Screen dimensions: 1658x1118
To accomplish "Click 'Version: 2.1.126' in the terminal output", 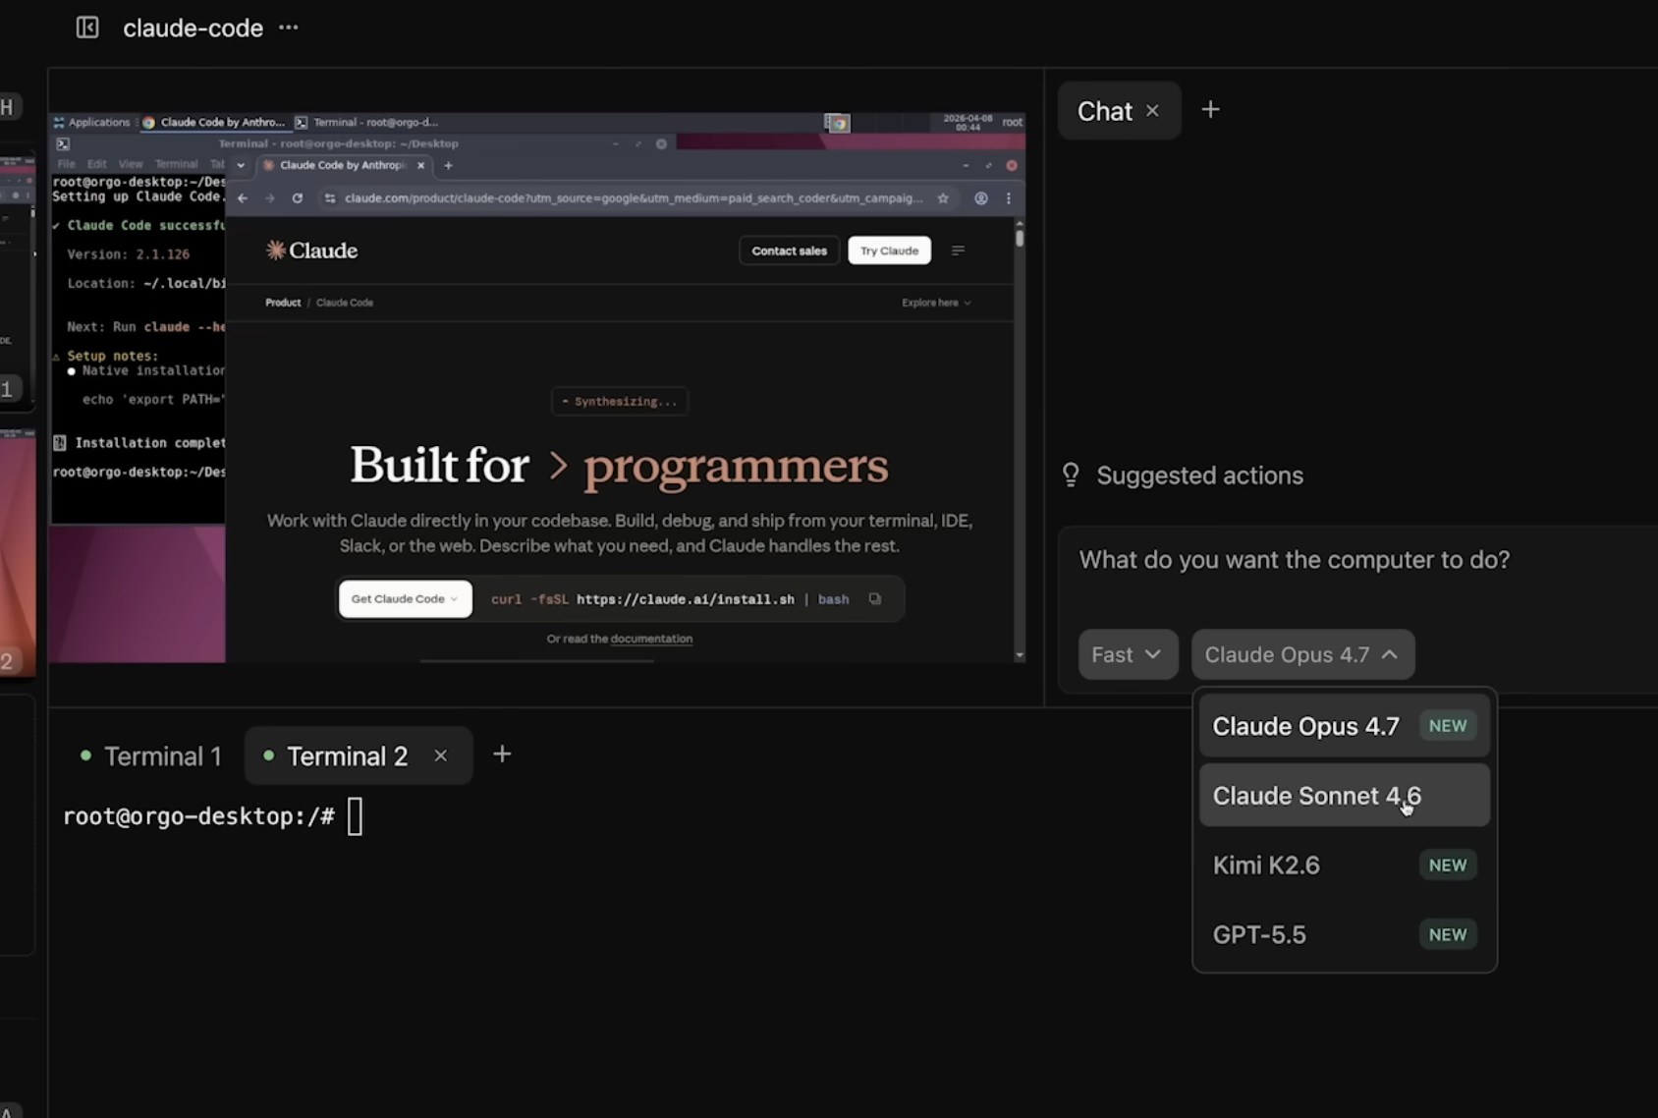I will (128, 254).
